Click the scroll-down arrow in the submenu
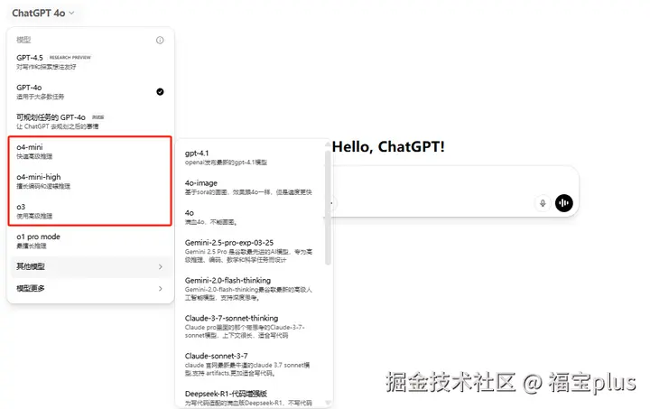Screen dimensions: 650x409 [328, 403]
